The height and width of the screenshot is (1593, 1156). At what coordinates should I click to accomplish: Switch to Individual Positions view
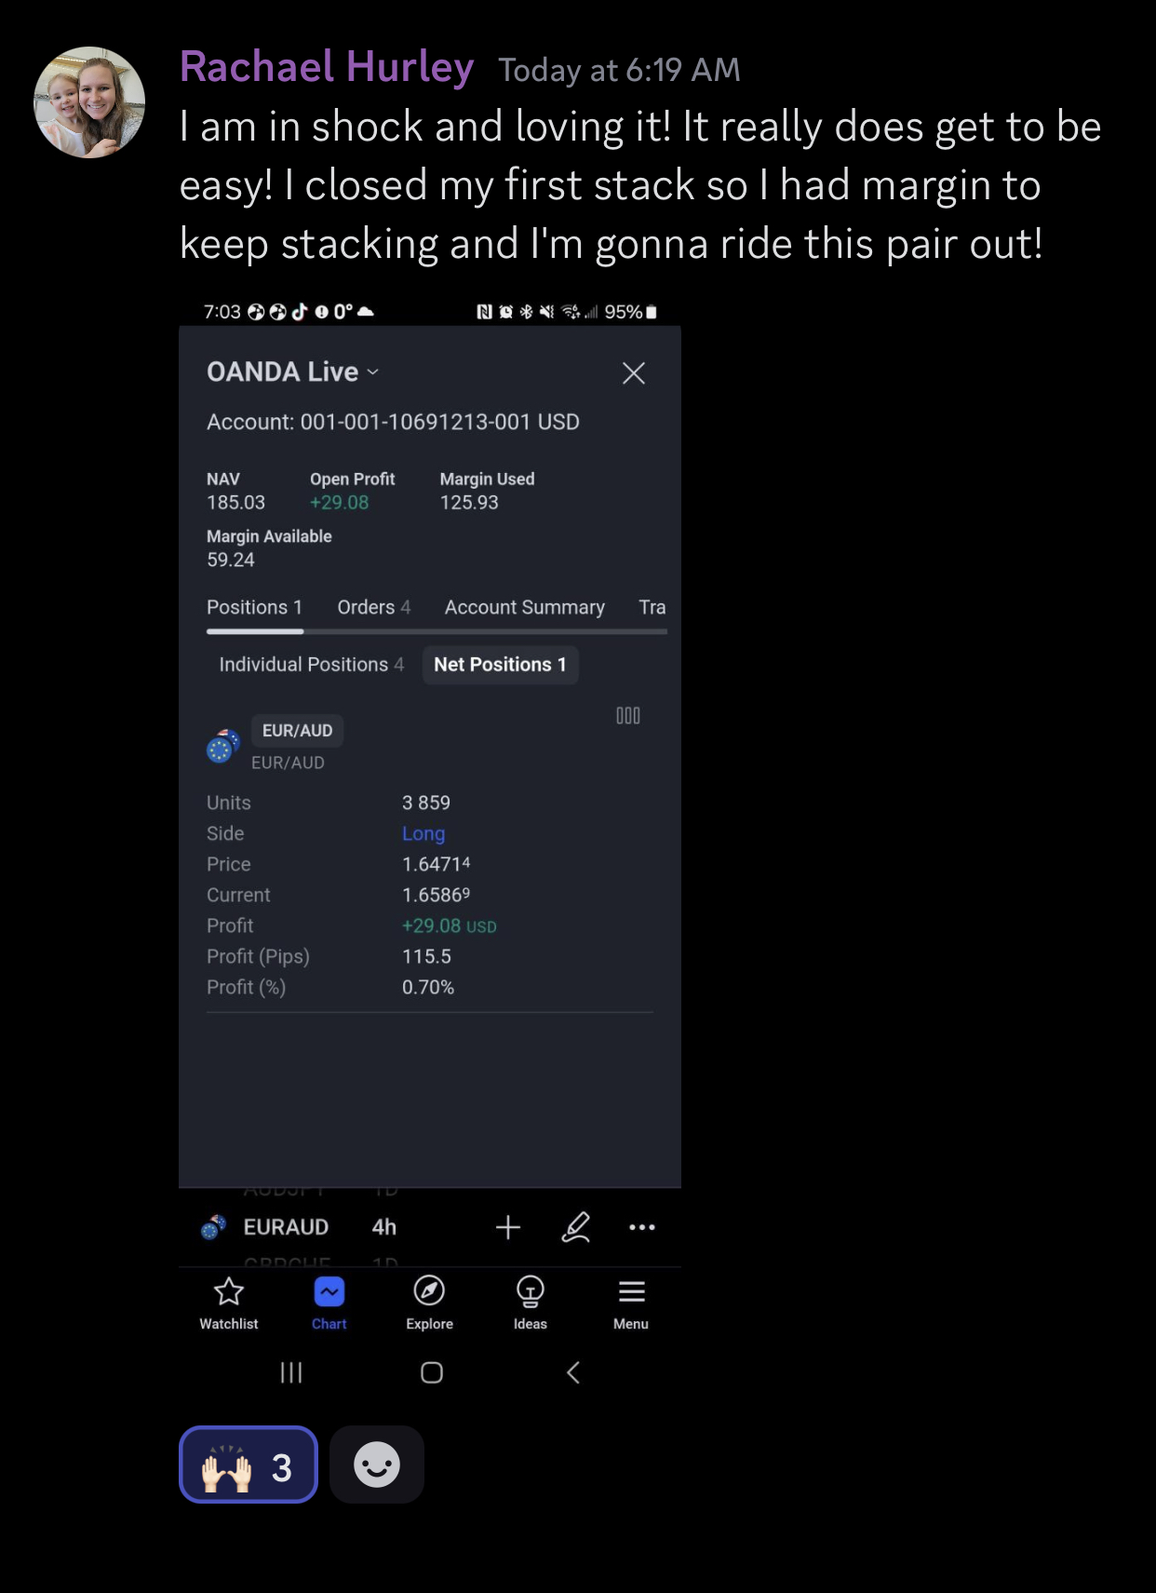click(x=311, y=665)
